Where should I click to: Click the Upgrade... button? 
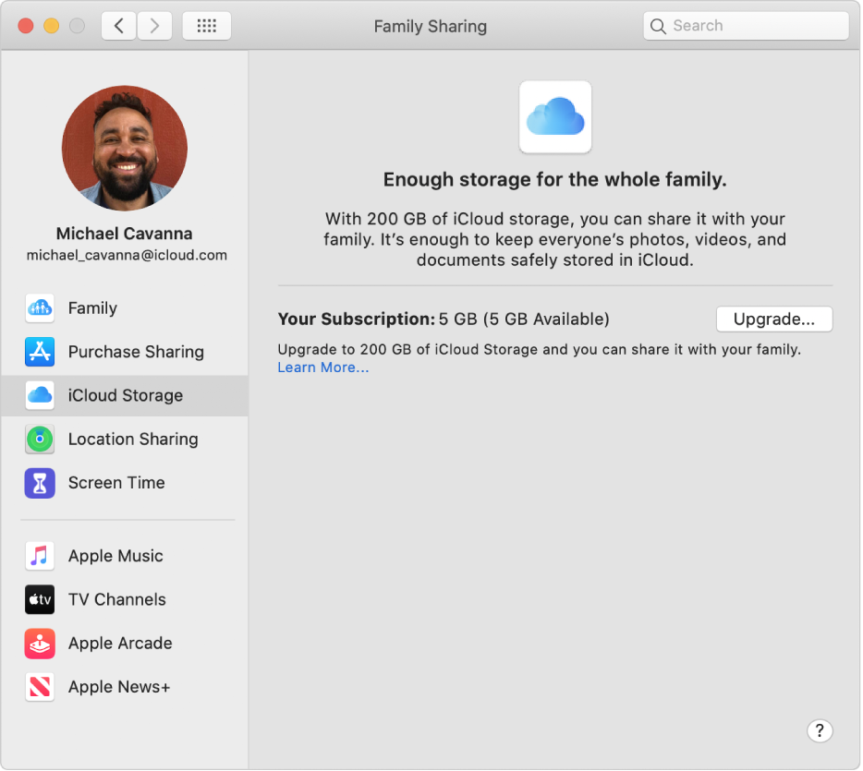click(774, 319)
